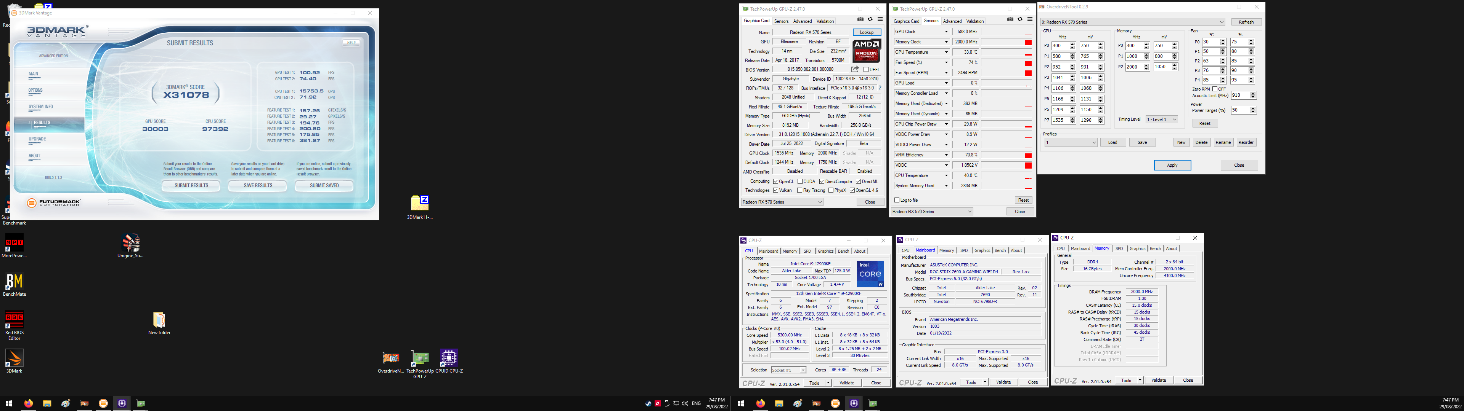Image resolution: width=1464 pixels, height=411 pixels.
Task: Toggle CUDA checkbox in GPU-Z
Action: (x=799, y=181)
